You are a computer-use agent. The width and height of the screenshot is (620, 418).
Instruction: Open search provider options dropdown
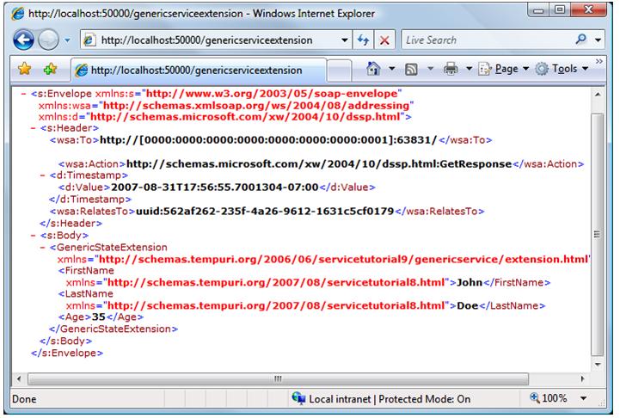click(598, 40)
